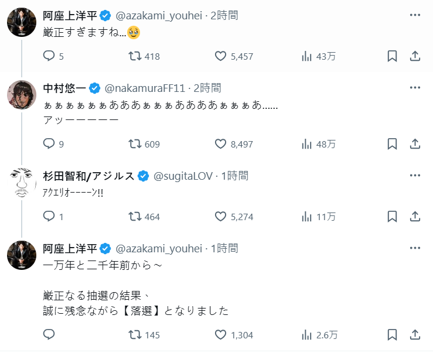
Task: Bookmark the last 阿座上洋平 post
Action: pos(393,335)
